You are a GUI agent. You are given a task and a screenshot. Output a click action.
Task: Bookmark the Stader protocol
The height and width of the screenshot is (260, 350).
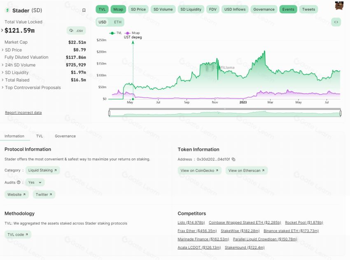[x=84, y=10]
